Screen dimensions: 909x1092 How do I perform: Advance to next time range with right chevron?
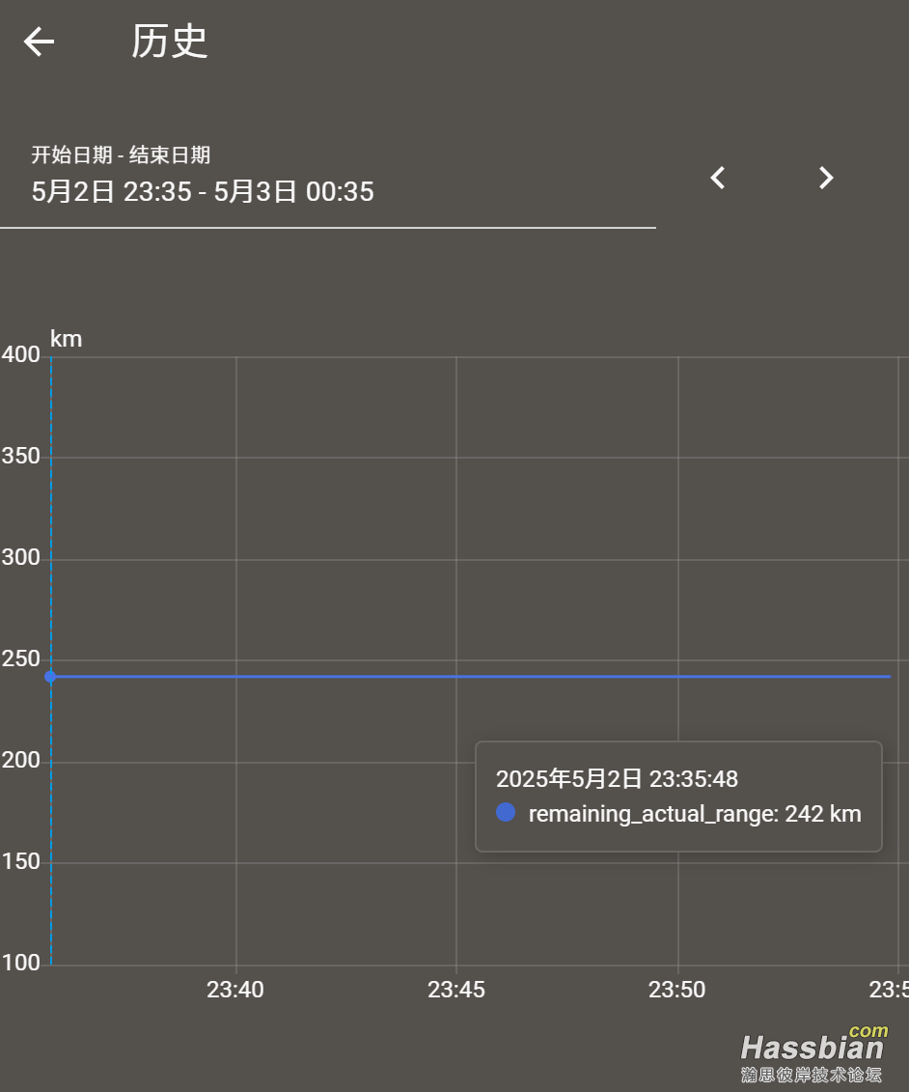pos(825,178)
